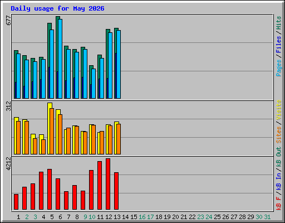Click the orange sites bar for day 3

click(x=35, y=146)
